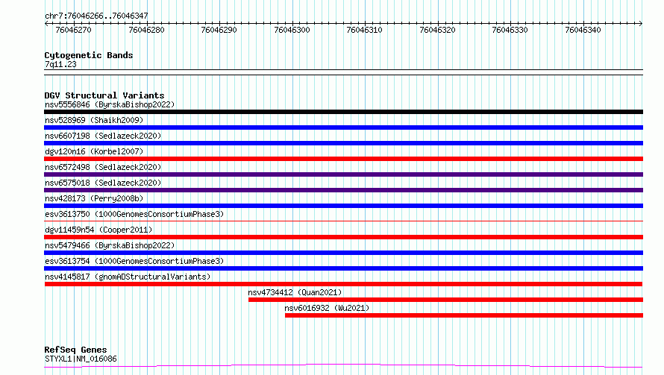Click variant label nsv5556846 (ByrskaBishop2022)
Image resolution: width=664 pixels, height=375 pixels.
click(x=110, y=104)
